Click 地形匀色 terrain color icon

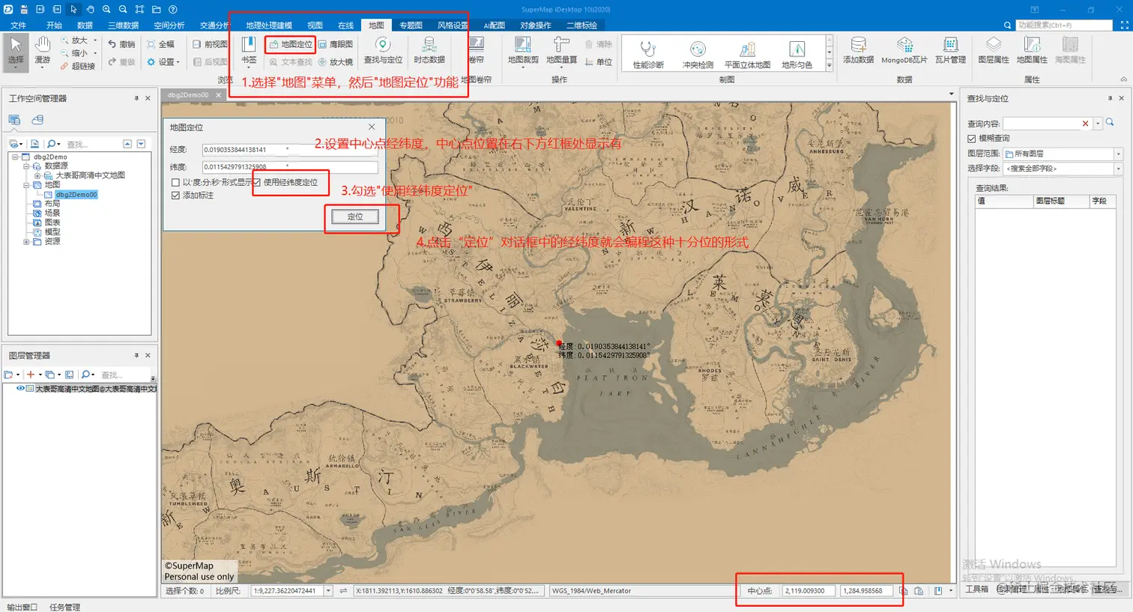797,56
